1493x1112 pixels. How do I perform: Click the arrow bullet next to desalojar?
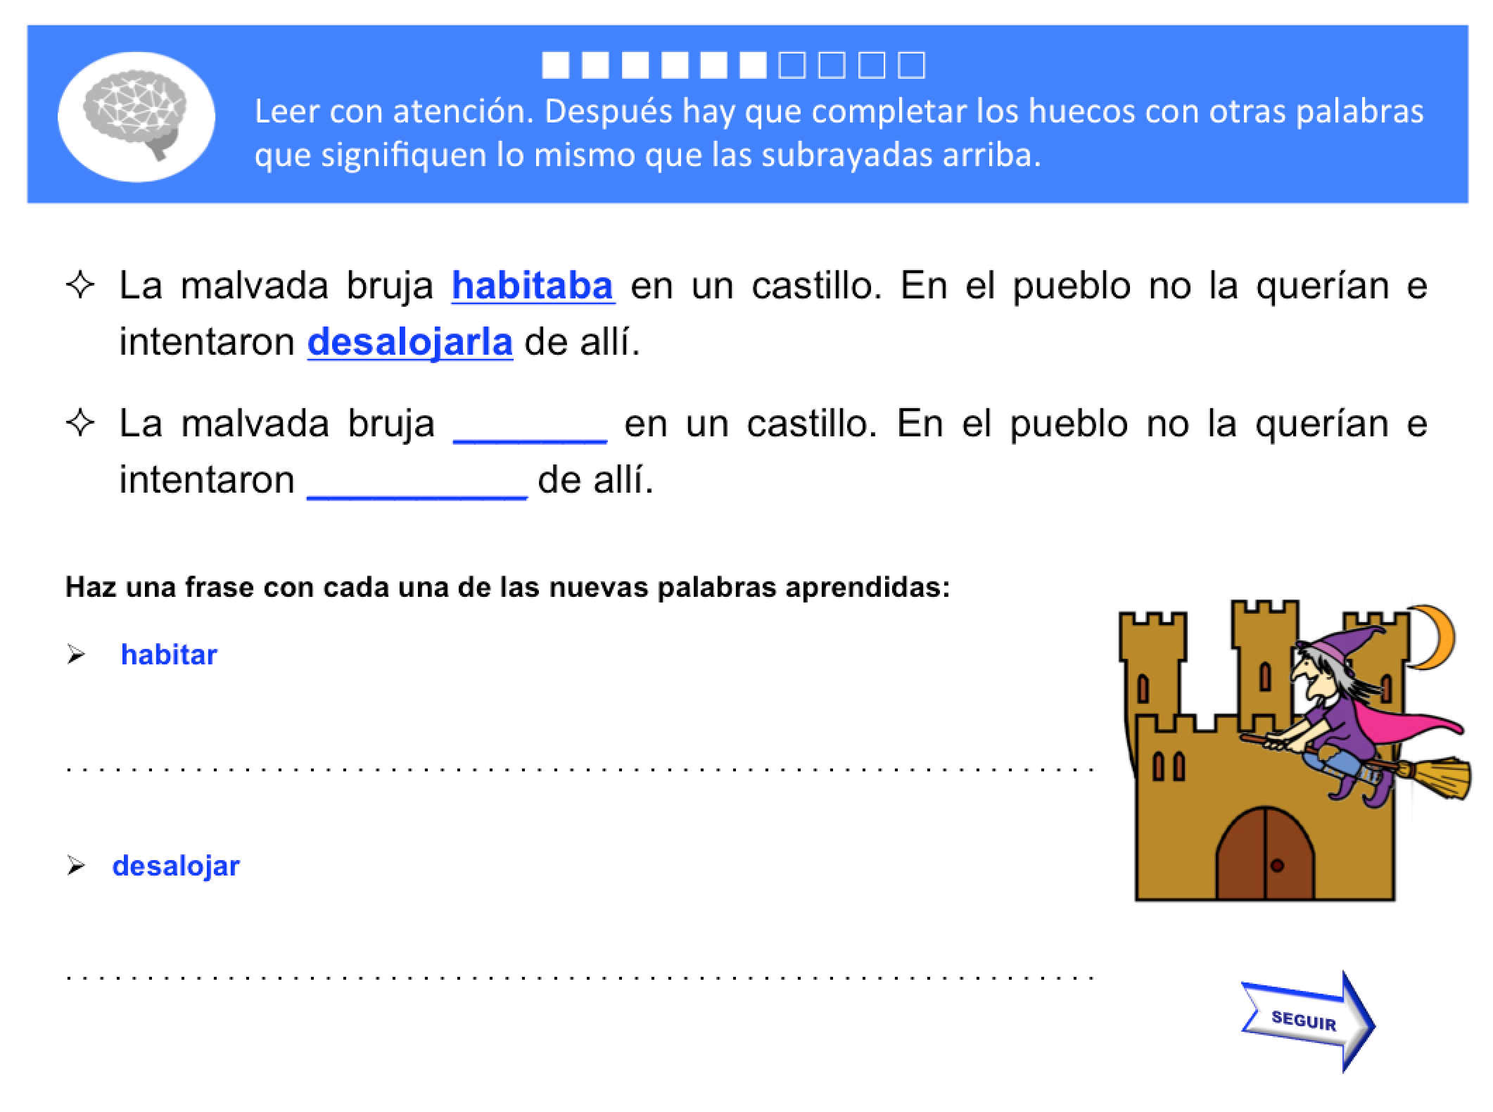pos(77,866)
